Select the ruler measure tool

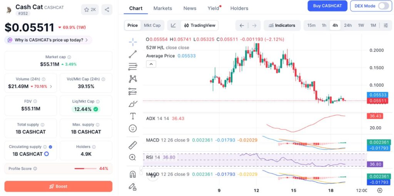(x=133, y=145)
